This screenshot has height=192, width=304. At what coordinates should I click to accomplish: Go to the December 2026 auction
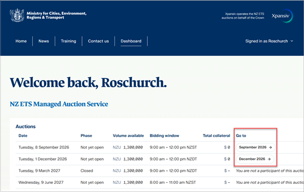click(255, 159)
